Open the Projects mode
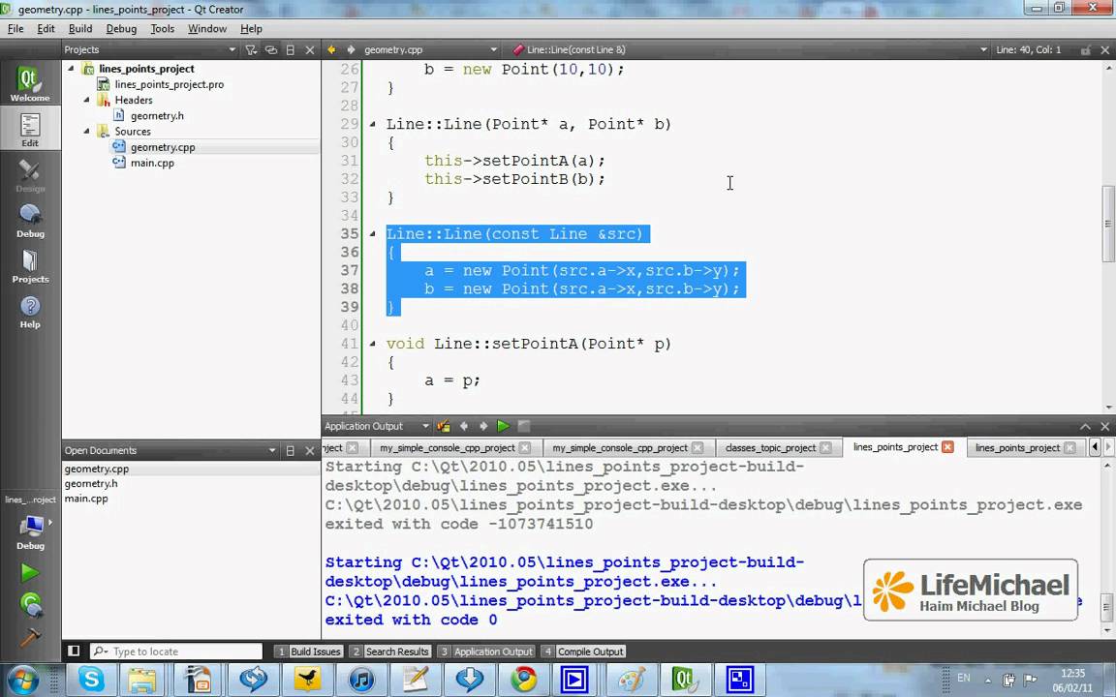The height and width of the screenshot is (697, 1116). [x=30, y=266]
